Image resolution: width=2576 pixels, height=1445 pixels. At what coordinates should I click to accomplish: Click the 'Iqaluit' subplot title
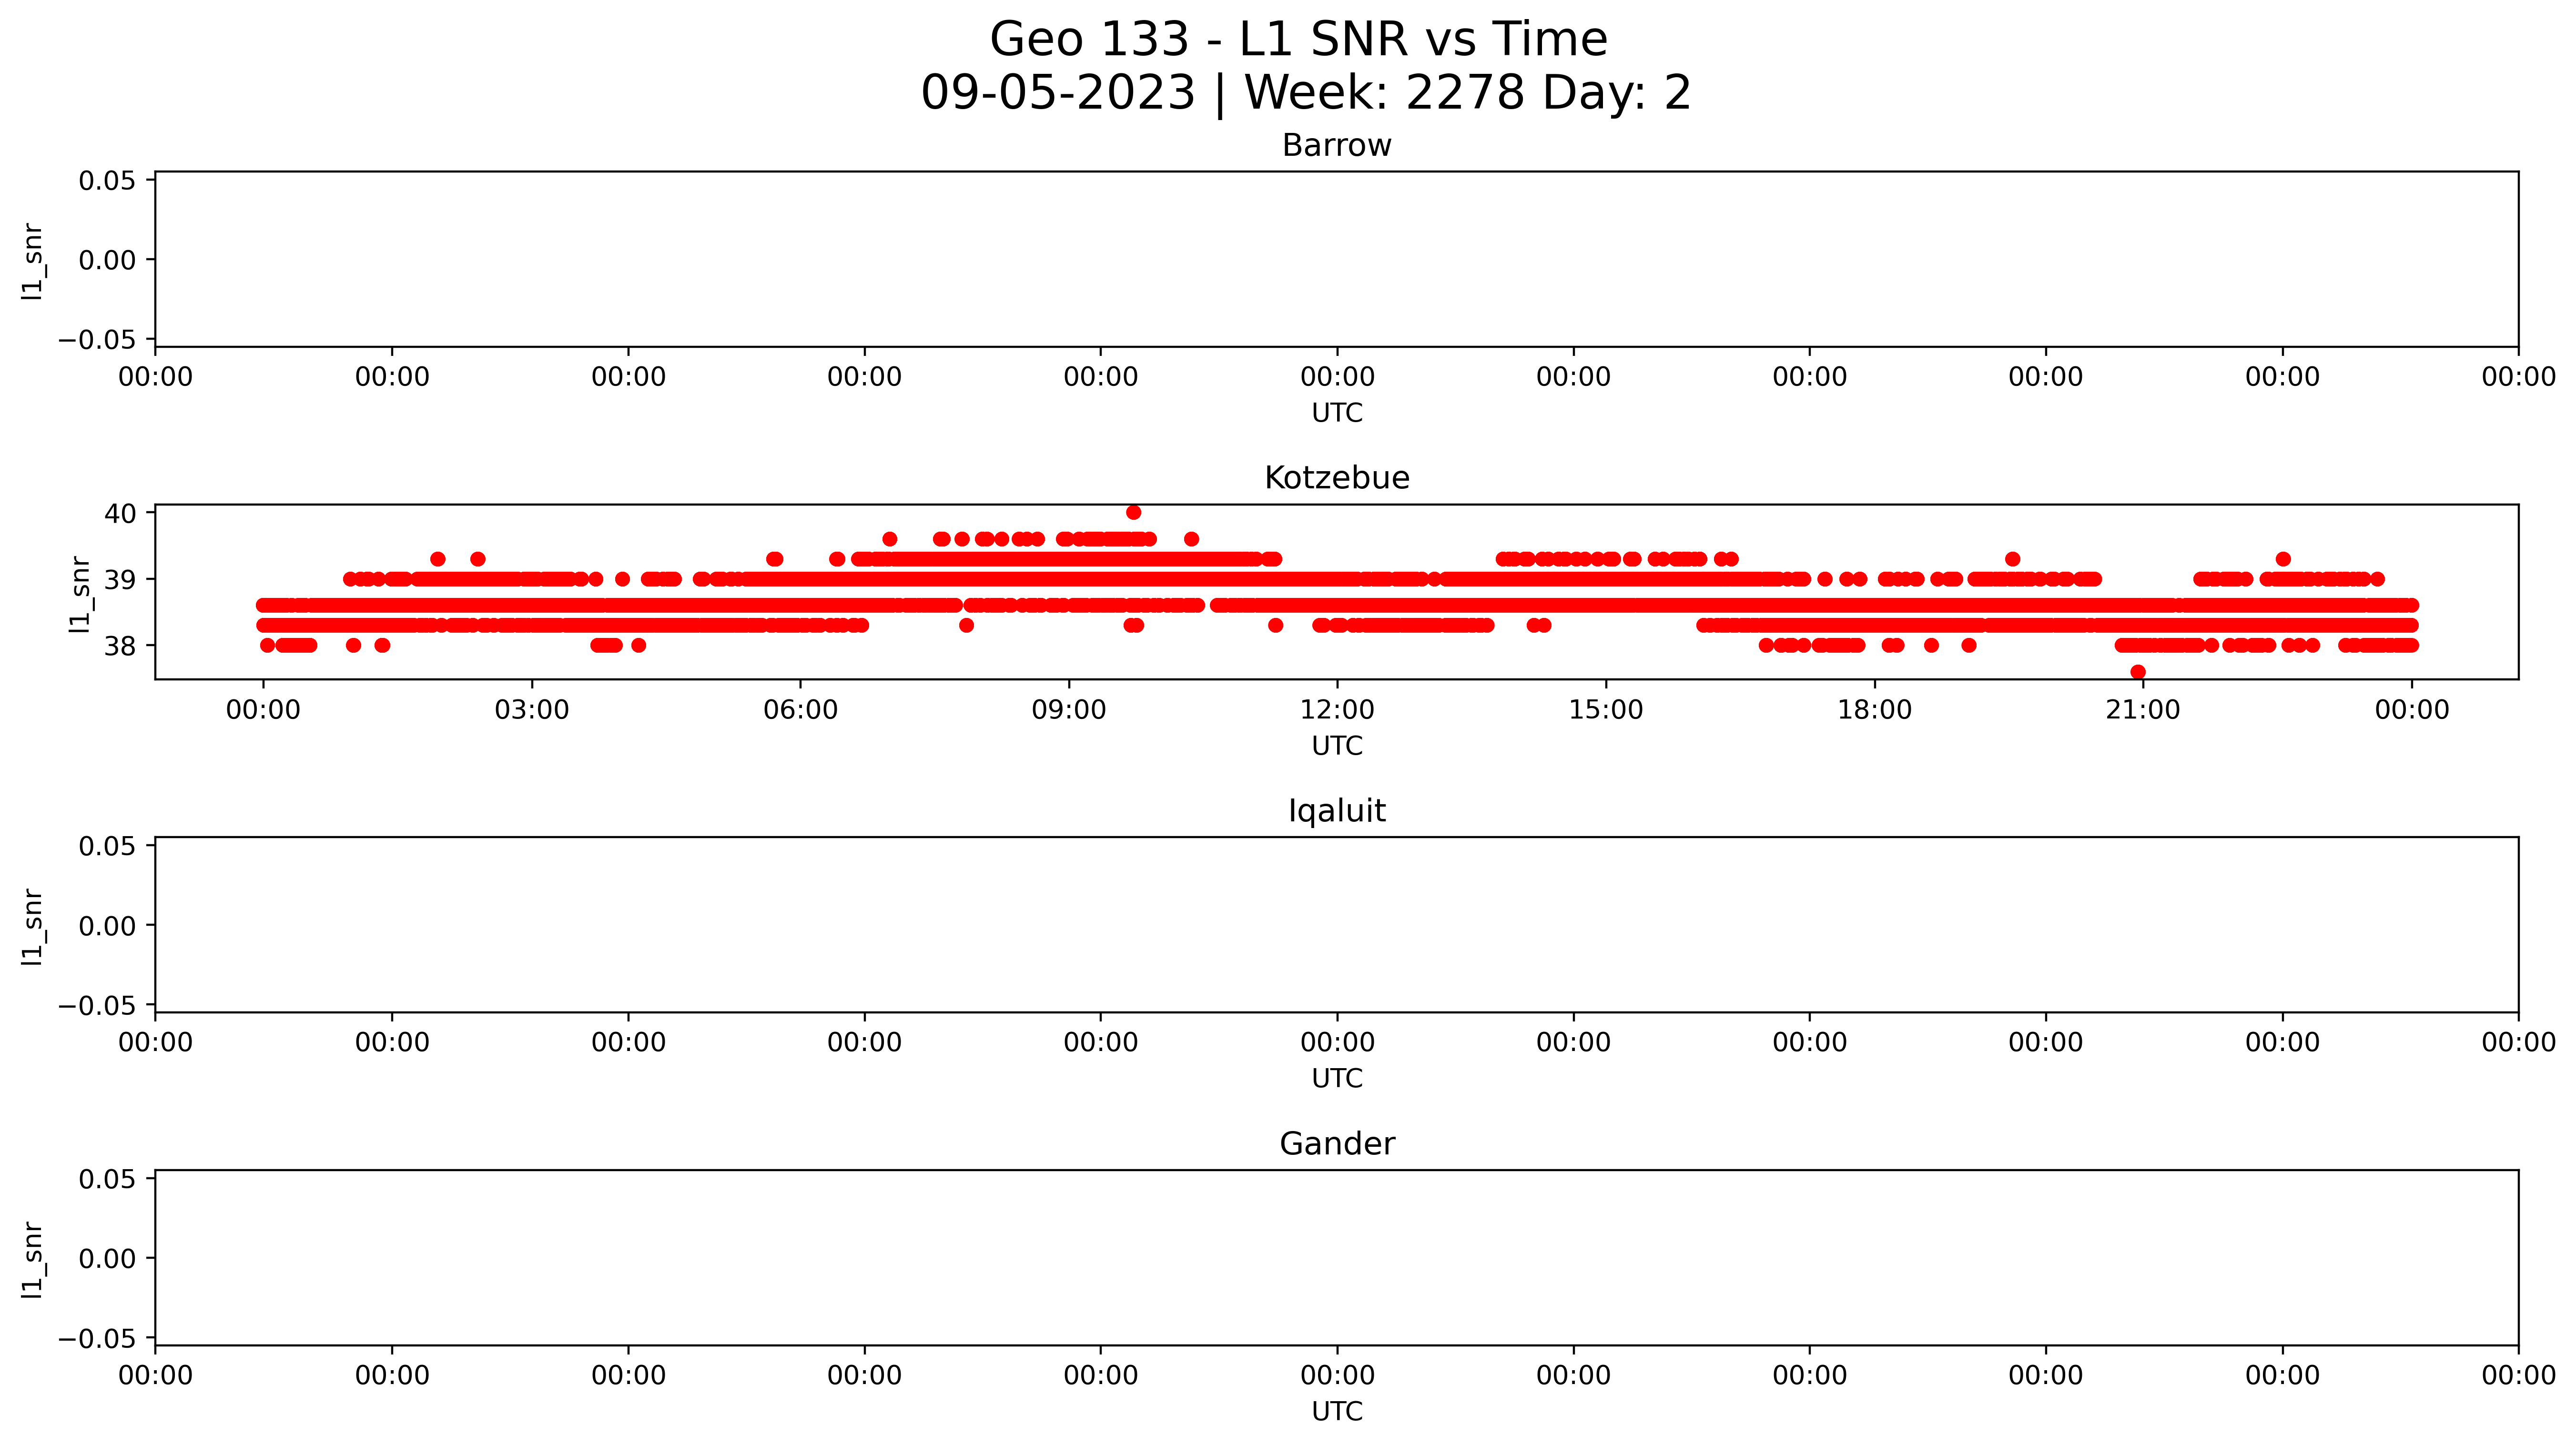pyautogui.click(x=1336, y=811)
